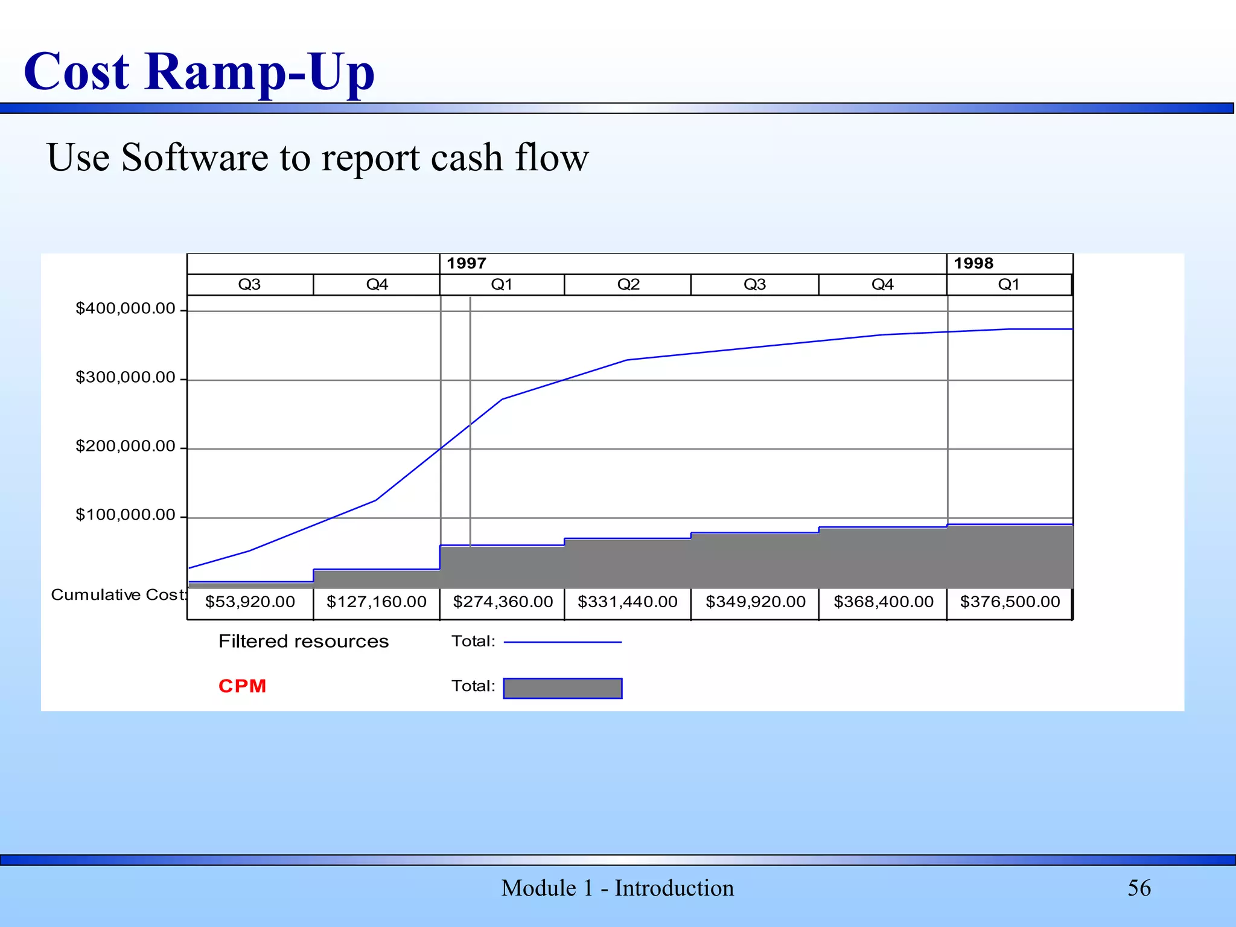This screenshot has height=927, width=1236.
Task: Click the Filtered resources legend label
Action: (x=304, y=642)
